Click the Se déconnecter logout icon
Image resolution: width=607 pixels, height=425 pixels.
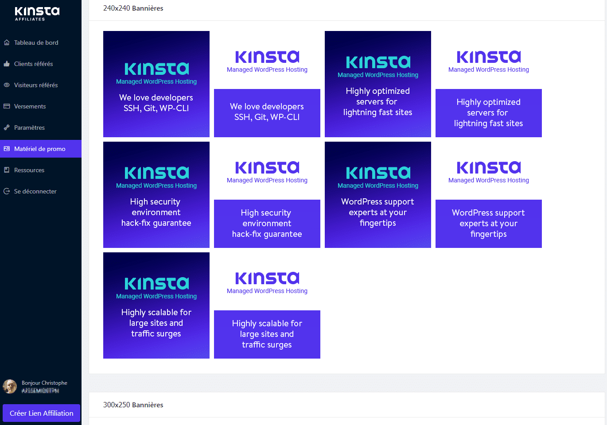6,191
